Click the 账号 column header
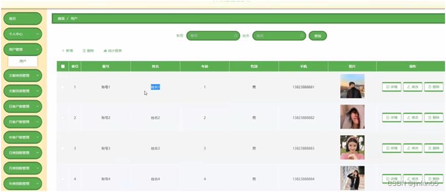Viewport: 446px width, 192px height. [106, 67]
